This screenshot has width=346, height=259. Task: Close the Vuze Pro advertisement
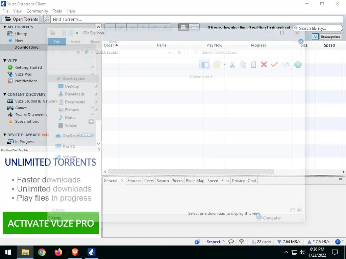click(x=99, y=149)
